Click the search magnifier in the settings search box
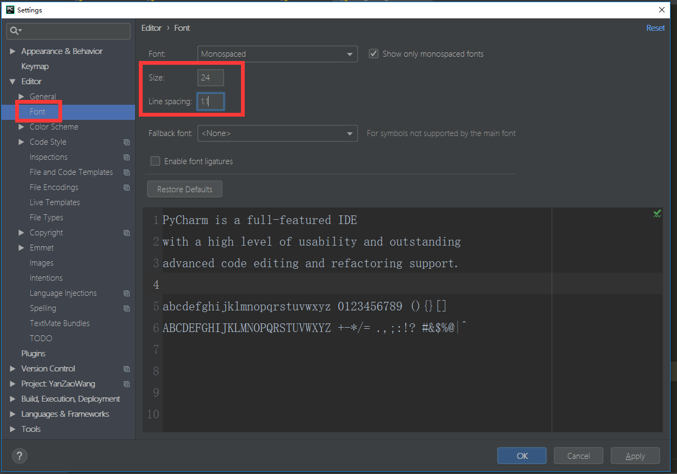677x474 pixels. 15,31
